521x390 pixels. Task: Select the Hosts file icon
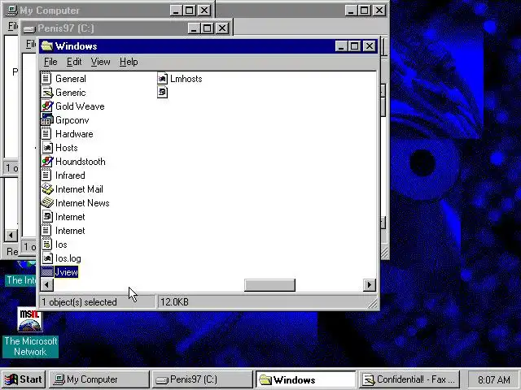point(46,148)
